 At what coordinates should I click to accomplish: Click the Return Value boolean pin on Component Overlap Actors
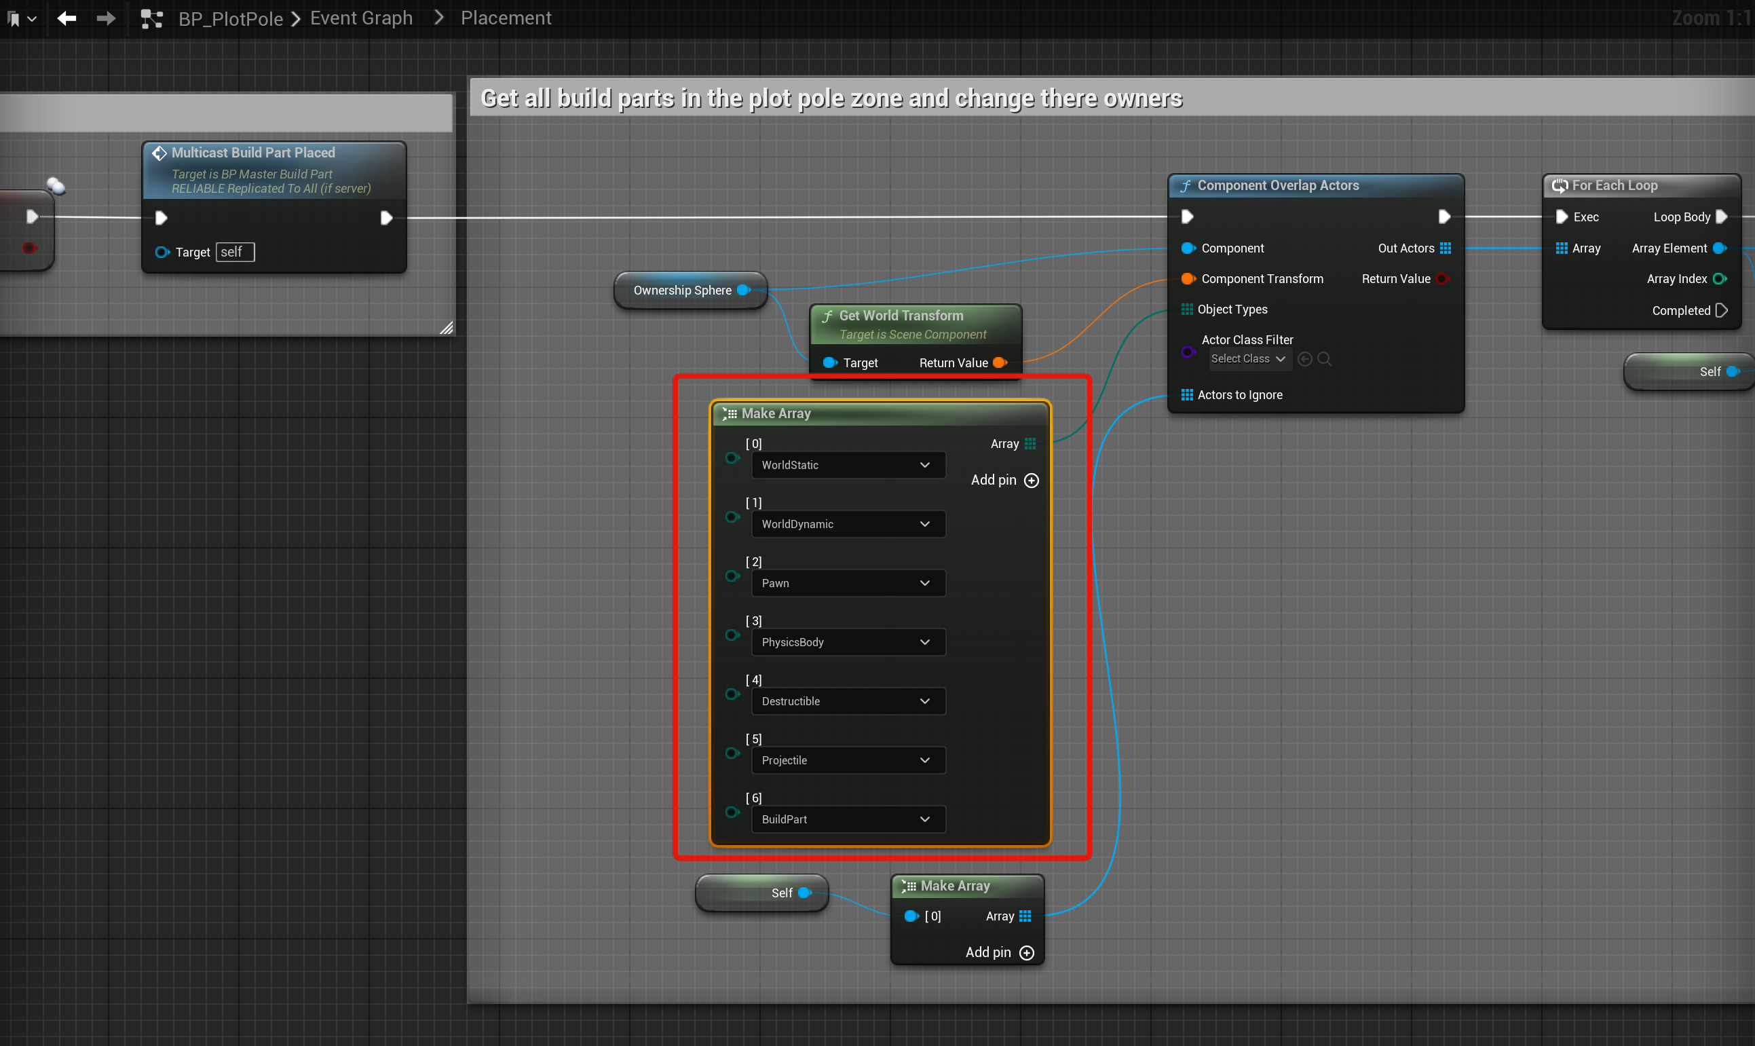(x=1442, y=279)
